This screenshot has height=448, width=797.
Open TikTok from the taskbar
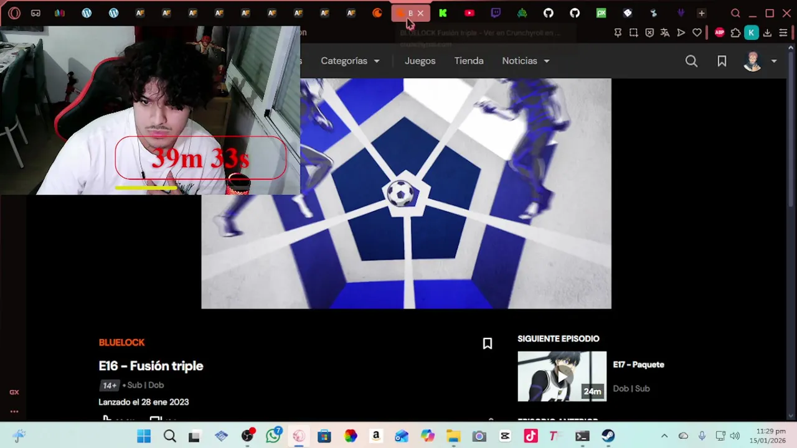pos(531,436)
